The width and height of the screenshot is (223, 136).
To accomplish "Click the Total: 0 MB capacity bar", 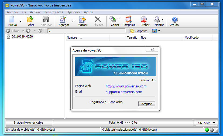I will point(123,123).
